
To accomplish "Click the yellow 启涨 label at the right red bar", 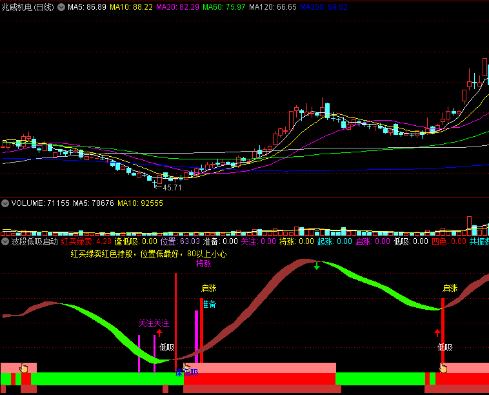I will point(450,288).
